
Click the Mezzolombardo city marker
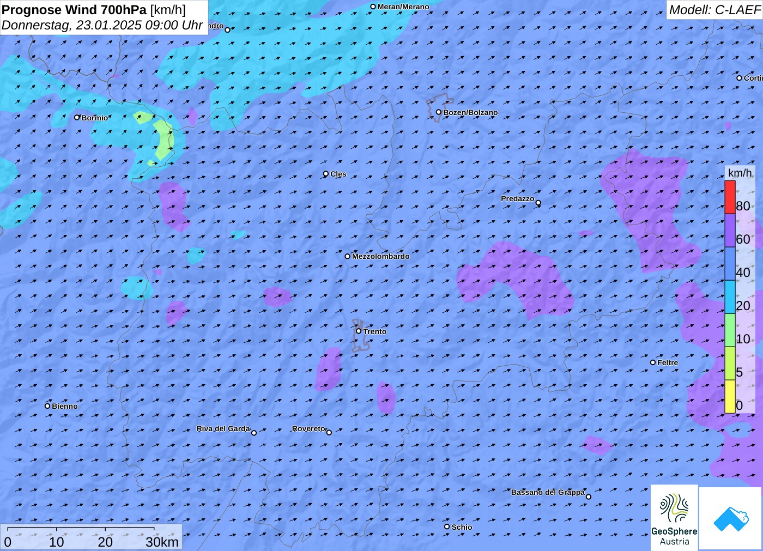pos(348,256)
